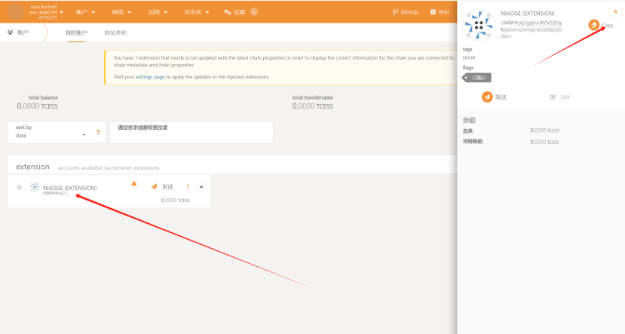Switch to the 地址美化 tab
The height and width of the screenshot is (334, 625).
coord(115,32)
